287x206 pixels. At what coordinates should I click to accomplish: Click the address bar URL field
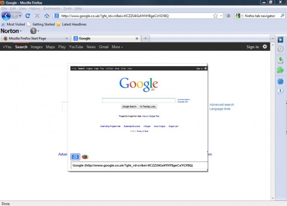pos(136,16)
